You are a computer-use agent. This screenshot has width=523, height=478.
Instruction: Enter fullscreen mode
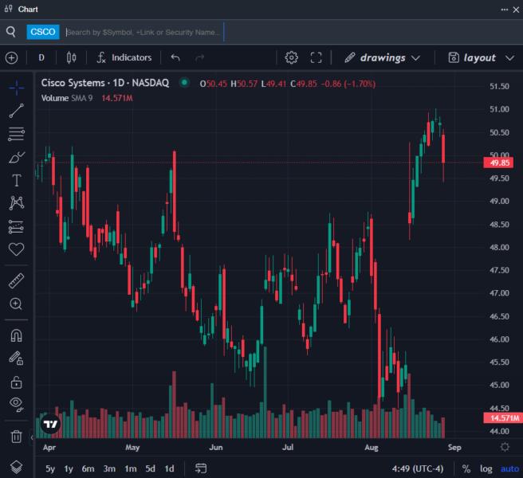[x=316, y=57]
